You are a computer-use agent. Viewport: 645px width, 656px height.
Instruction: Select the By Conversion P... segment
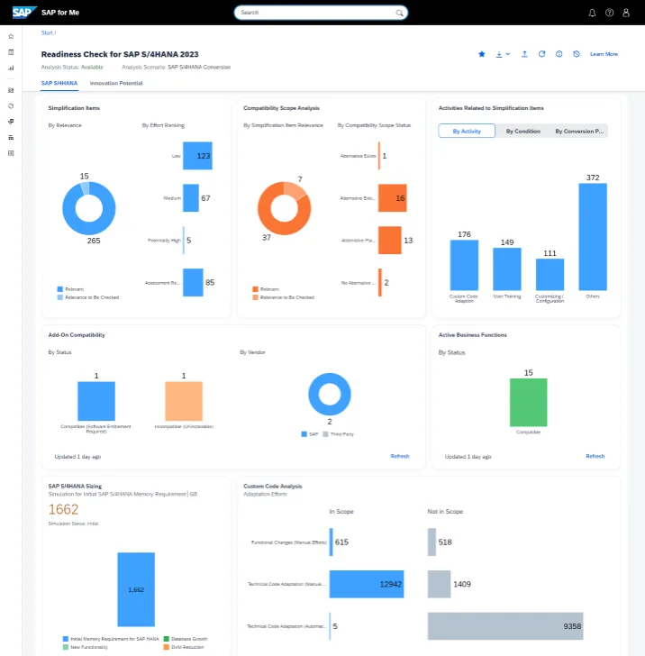pyautogui.click(x=579, y=131)
